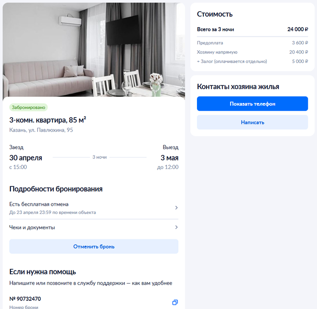Click the cancellation deadline До 23 апреля 23:59
Screen dimensions: 317x309
[x=30, y=213]
